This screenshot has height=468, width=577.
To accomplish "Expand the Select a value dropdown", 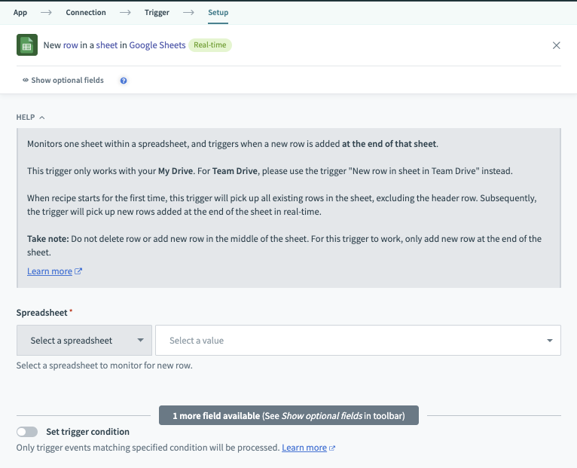I will (x=358, y=341).
